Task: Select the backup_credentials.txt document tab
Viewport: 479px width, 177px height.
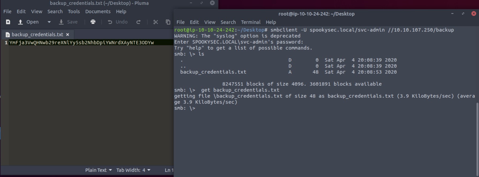Action: (37, 34)
